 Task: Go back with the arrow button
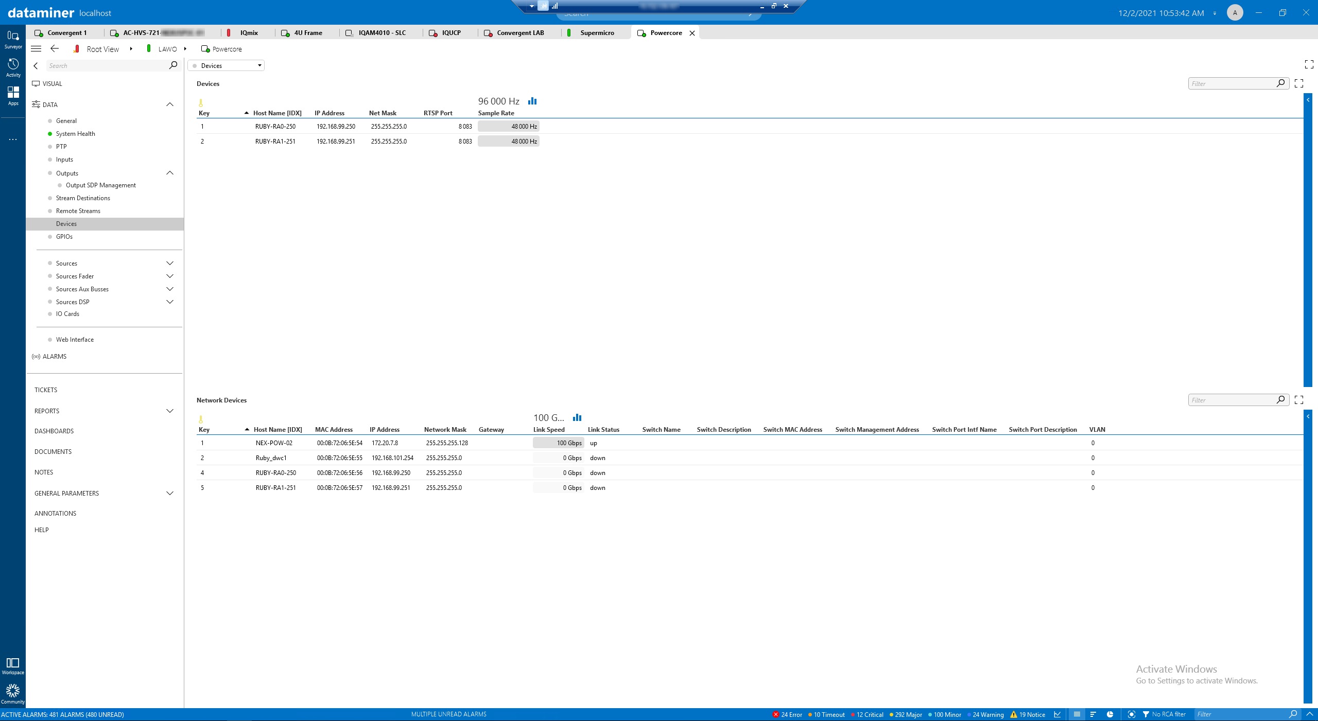[55, 48]
